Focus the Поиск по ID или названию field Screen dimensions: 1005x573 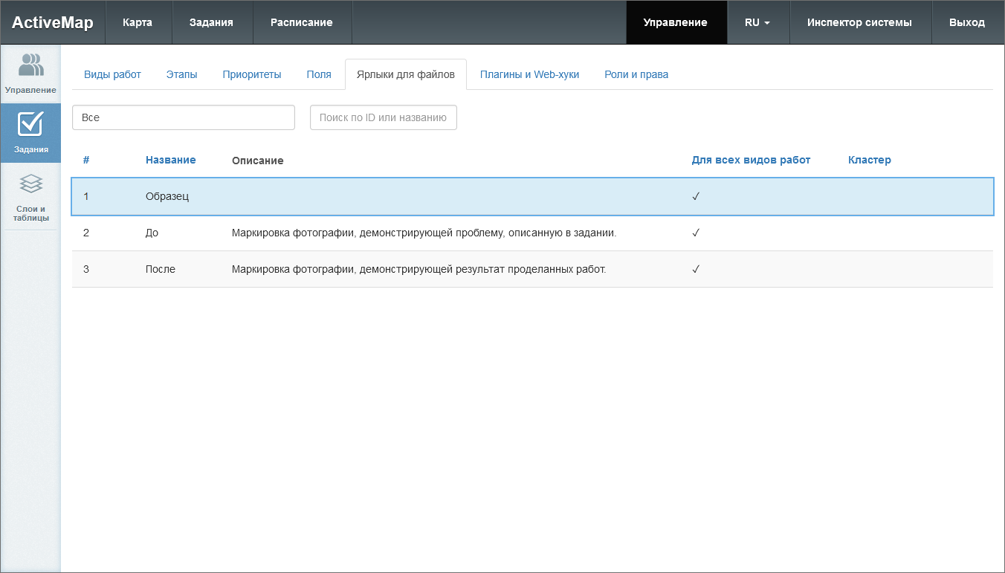tap(383, 117)
